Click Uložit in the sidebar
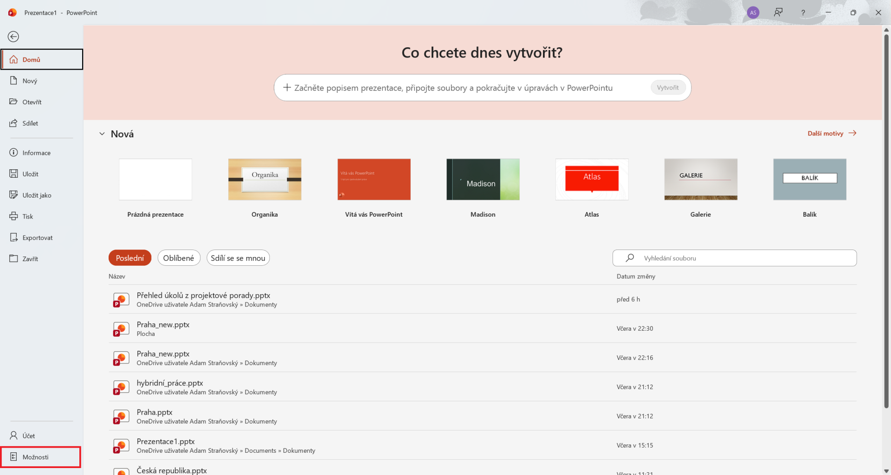The image size is (891, 475). [42, 174]
